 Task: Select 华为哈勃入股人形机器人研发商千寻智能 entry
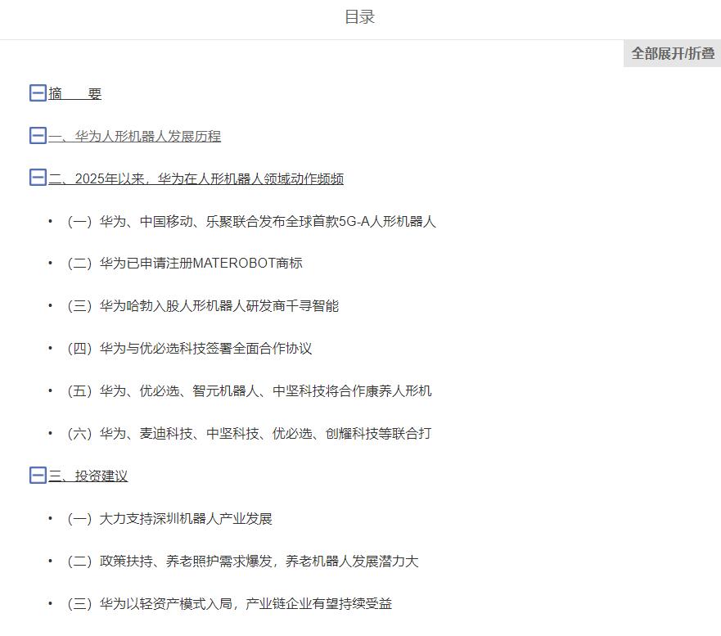203,306
